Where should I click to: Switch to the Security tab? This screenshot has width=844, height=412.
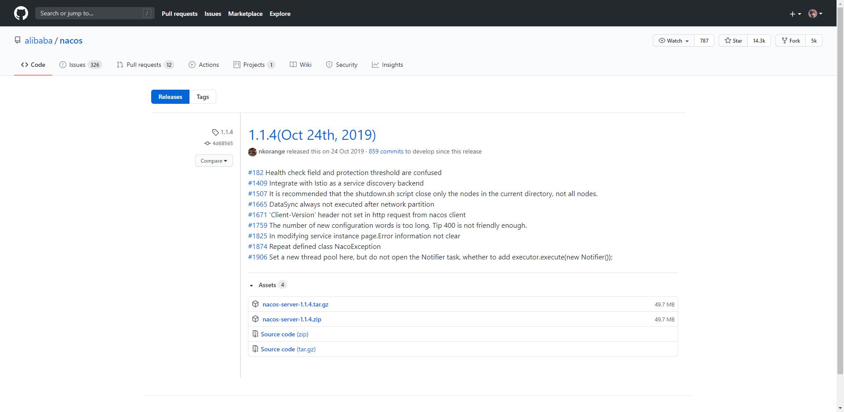[342, 65]
